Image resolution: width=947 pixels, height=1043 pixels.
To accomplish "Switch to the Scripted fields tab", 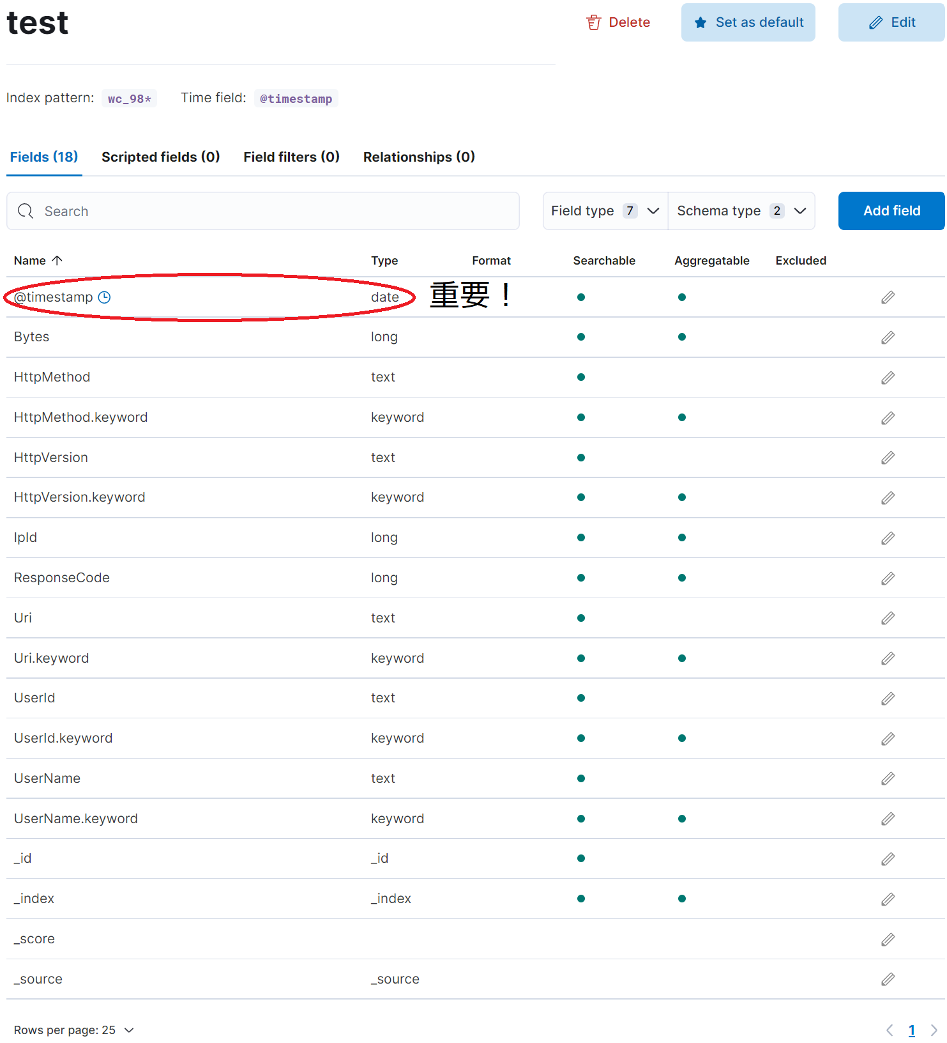I will [160, 157].
